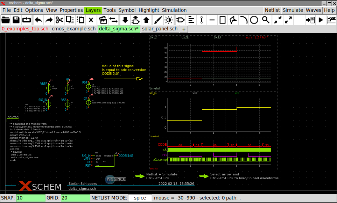Viewport: 337px width, 203px height.
Task: Switch to solar_panel.sch tab
Action: coord(160,29)
